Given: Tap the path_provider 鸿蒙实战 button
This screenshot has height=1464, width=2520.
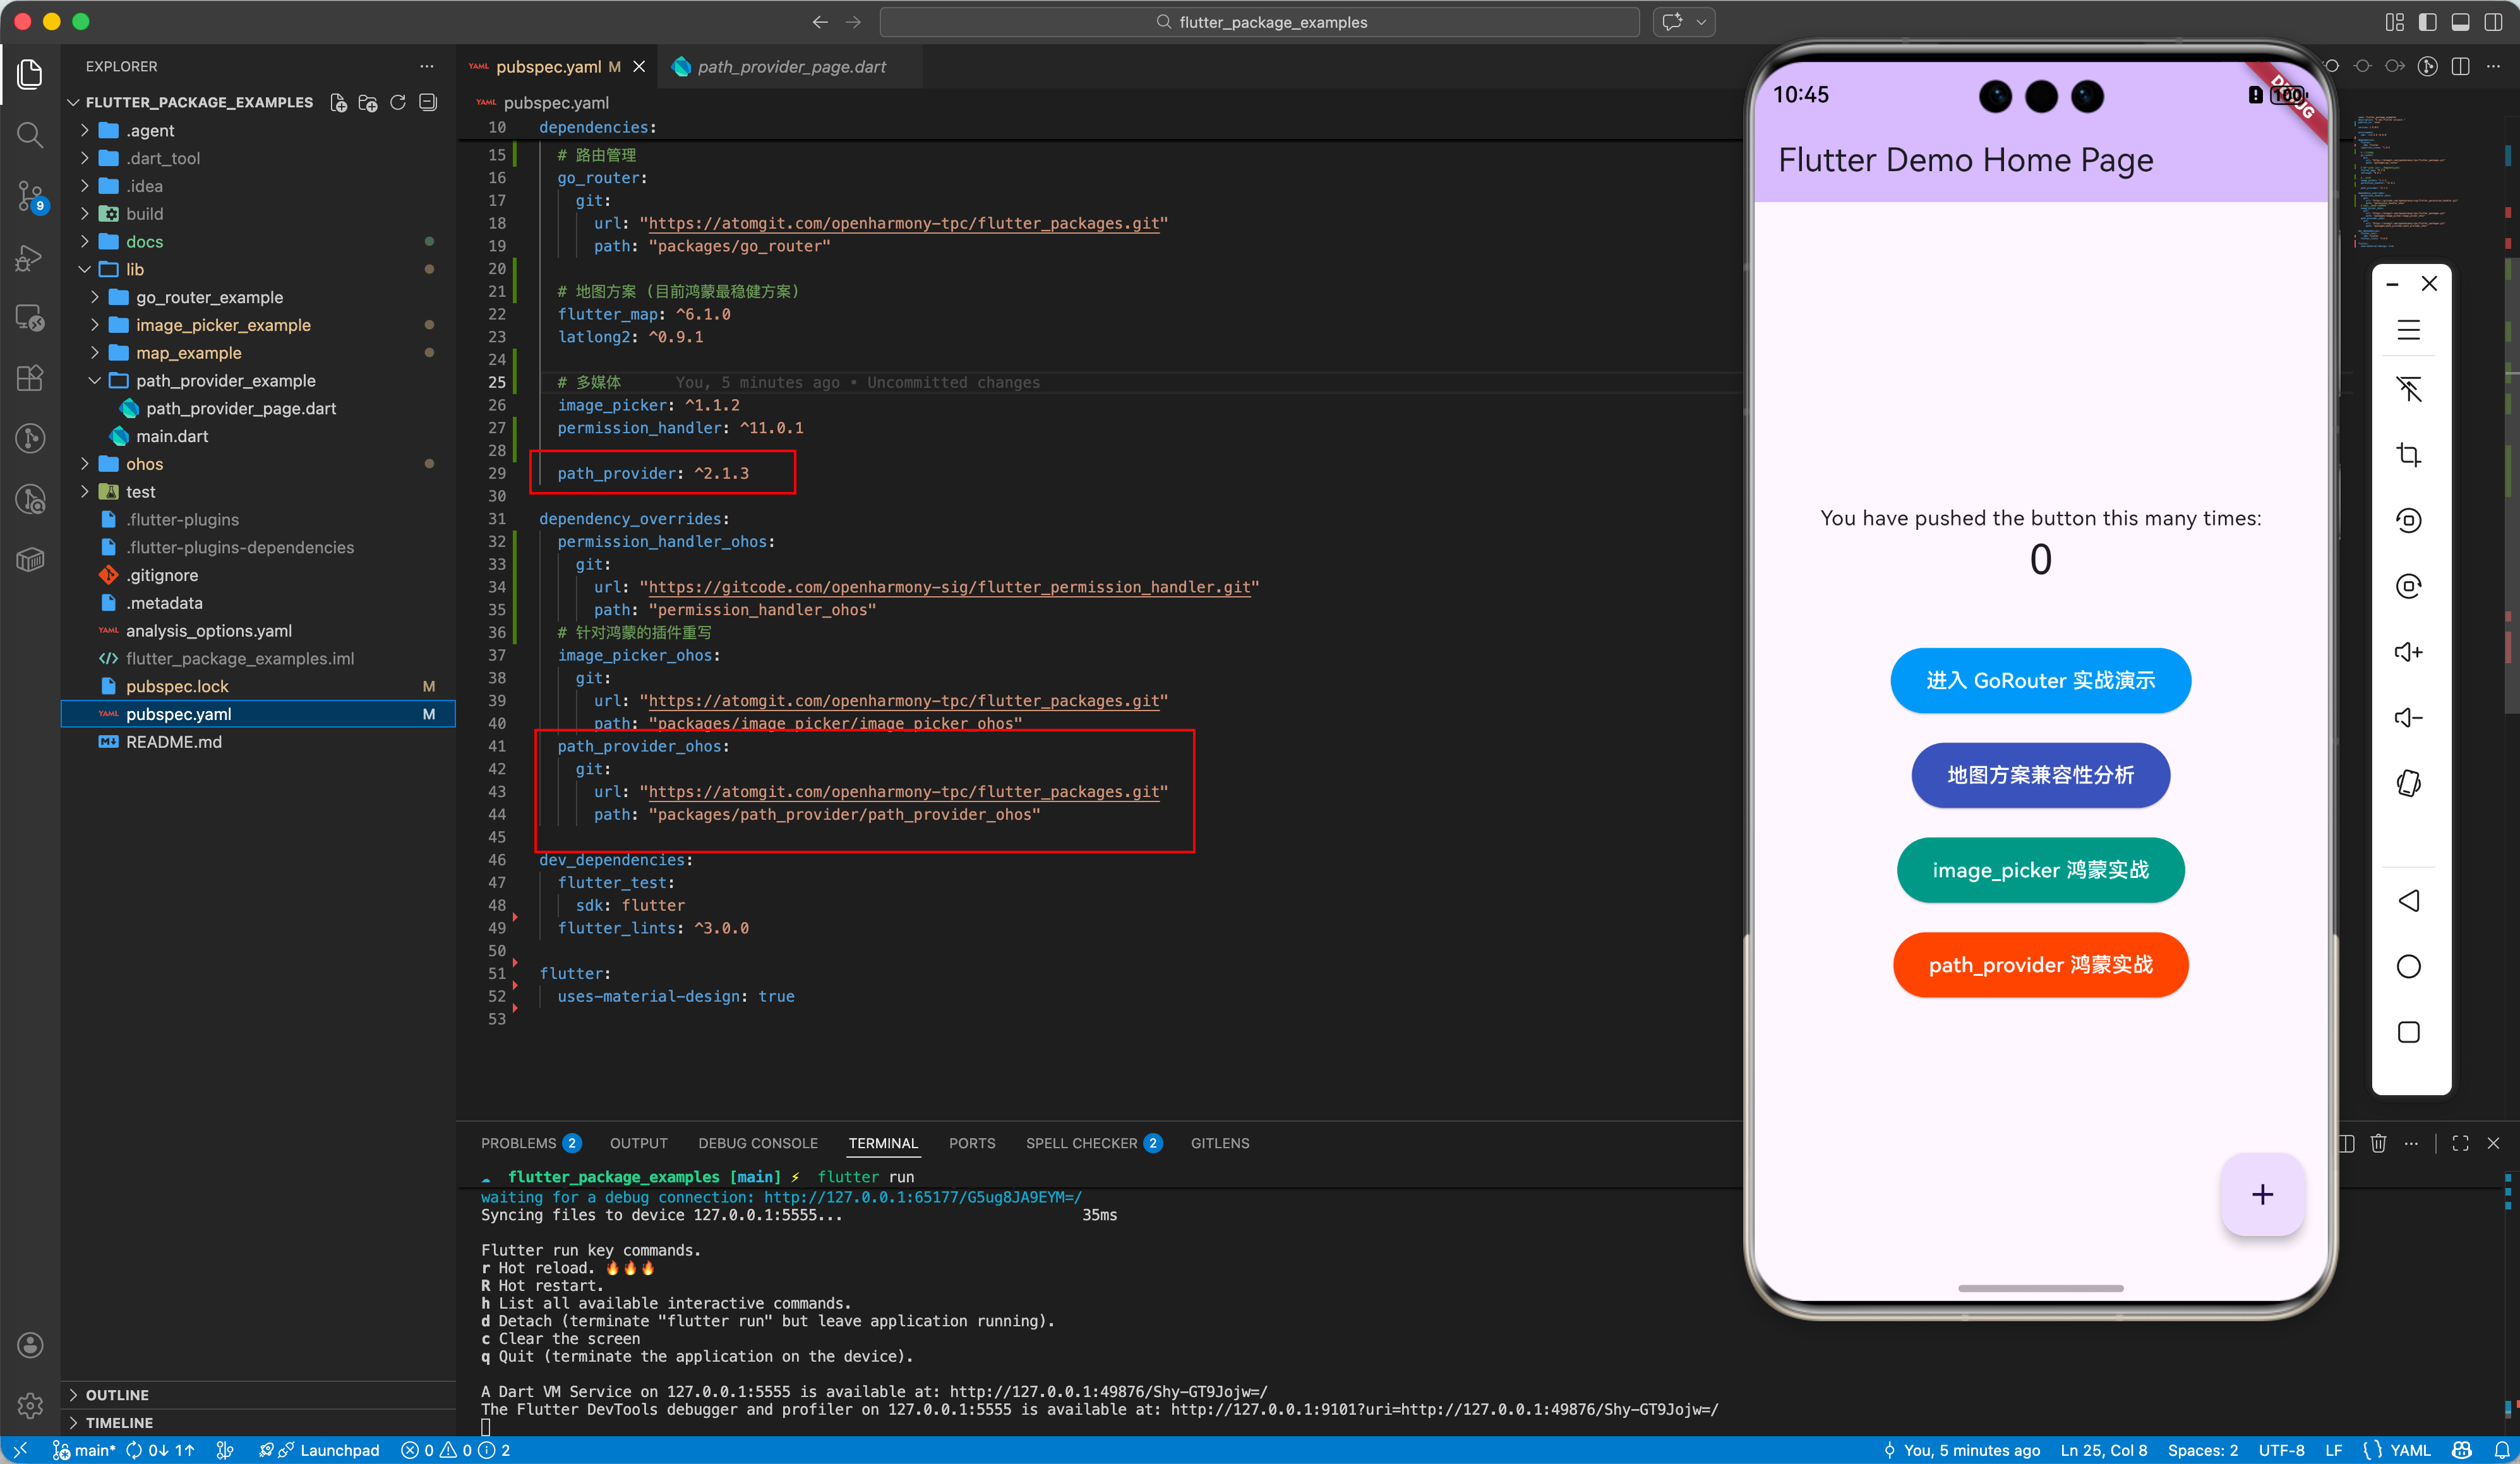Looking at the screenshot, I should click(x=2040, y=965).
